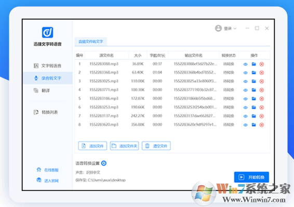Open 进入官网 link
Viewport: 294px width, 207px height.
(x=48, y=180)
